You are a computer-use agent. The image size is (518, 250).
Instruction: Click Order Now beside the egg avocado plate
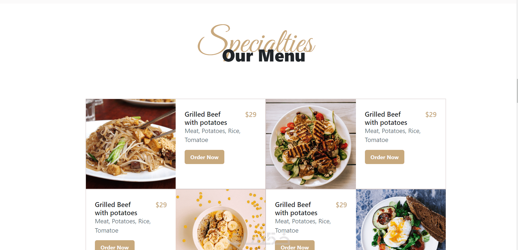tap(295, 245)
